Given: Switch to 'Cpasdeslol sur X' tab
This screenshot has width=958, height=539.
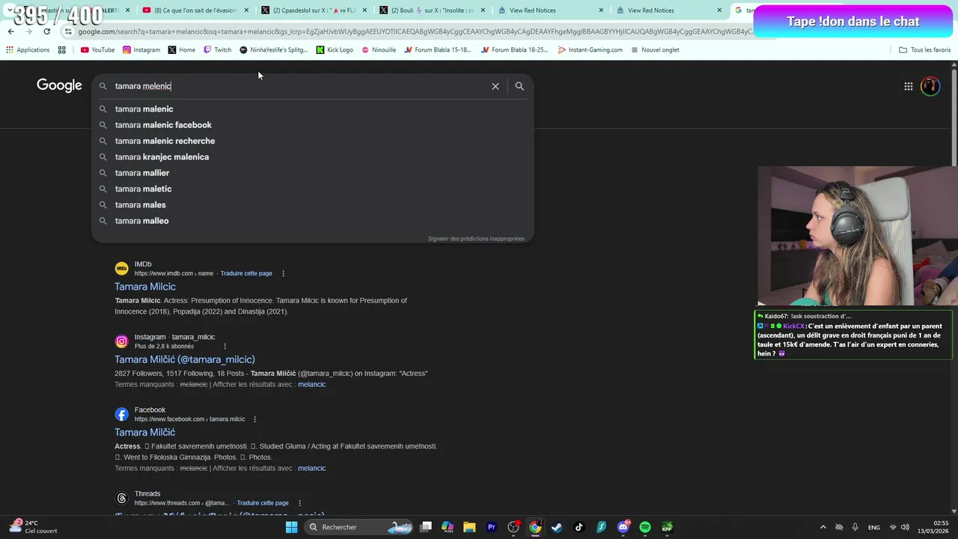Looking at the screenshot, I should pyautogui.click(x=313, y=10).
